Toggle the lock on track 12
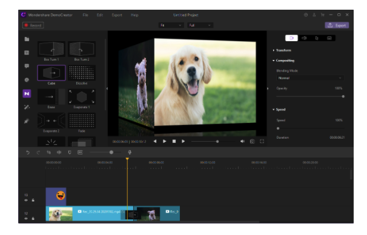Image resolution: width=367 pixels, height=235 pixels. pos(33,219)
